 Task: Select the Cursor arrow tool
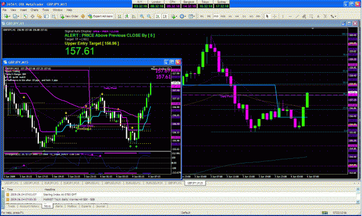pos(267,16)
